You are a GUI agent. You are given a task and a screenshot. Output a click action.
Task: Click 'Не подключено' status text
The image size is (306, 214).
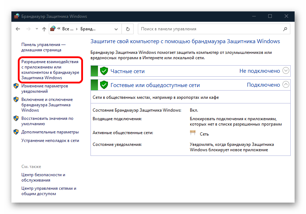260,71
